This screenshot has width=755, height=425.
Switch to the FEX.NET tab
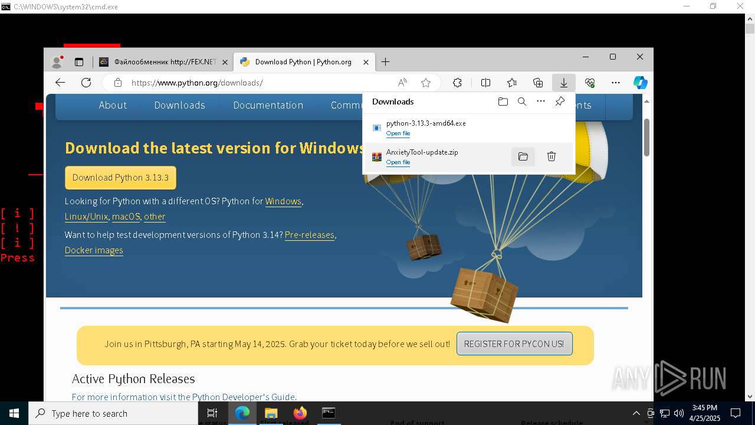tap(163, 62)
